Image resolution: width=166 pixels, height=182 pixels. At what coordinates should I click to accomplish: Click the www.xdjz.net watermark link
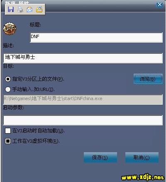click(142, 177)
